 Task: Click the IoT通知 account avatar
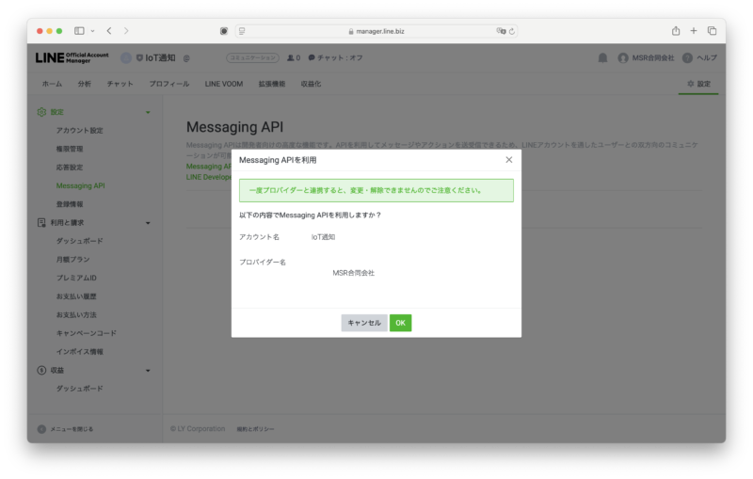[x=126, y=58]
